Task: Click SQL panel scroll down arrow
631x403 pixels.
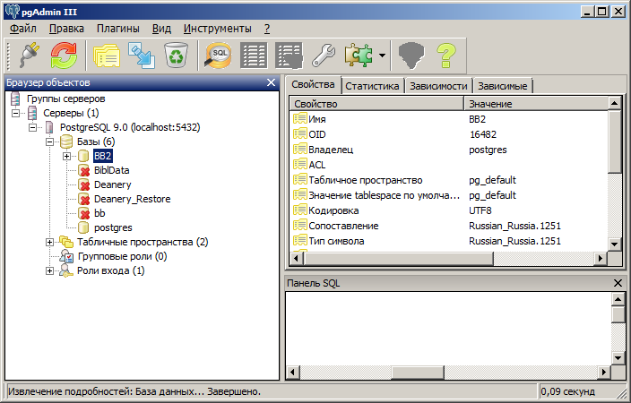Action: tap(618, 357)
